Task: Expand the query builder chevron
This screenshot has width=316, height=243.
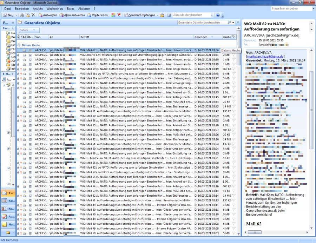Action: (238, 22)
